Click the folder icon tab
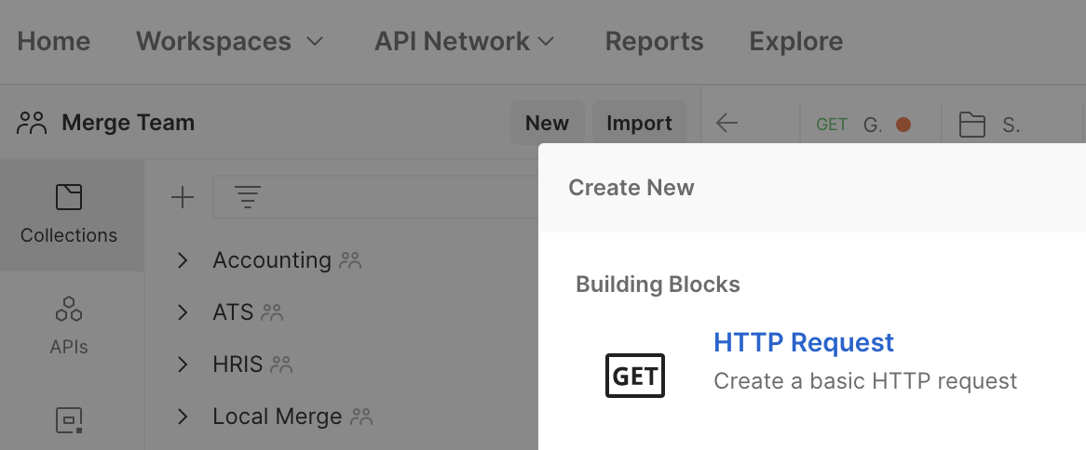Viewport: 1086px width, 450px height. 972,125
